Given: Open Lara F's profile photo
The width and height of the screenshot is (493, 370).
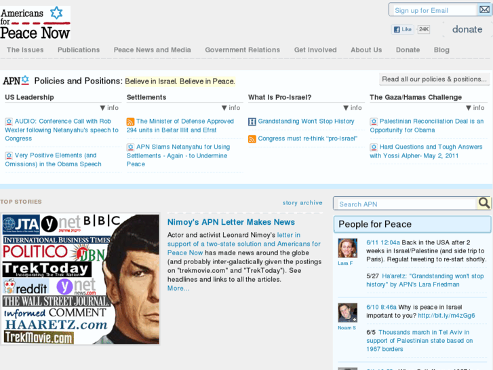Looking at the screenshot, I should click(347, 248).
